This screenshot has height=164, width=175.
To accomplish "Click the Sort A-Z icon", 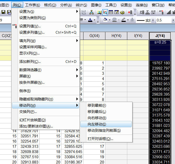I will [153, 12].
